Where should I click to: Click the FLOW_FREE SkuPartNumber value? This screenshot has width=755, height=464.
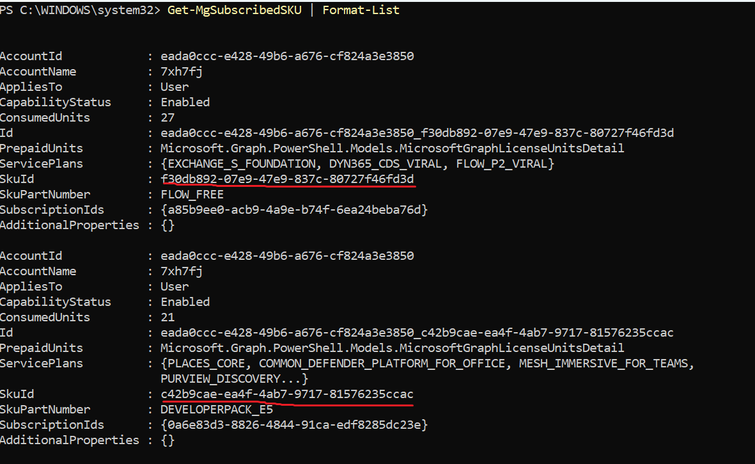tap(192, 194)
